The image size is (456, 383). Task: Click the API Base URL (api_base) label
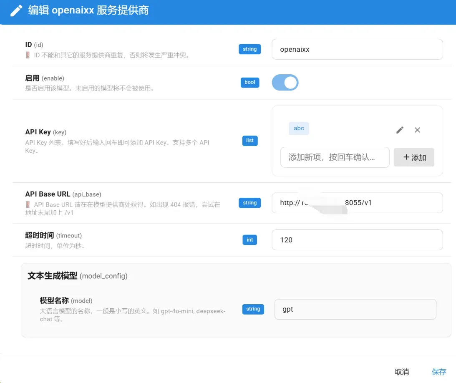[x=63, y=194]
